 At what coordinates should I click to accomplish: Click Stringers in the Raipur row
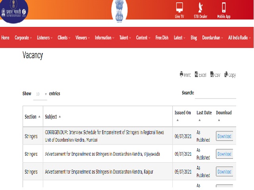[31, 172]
